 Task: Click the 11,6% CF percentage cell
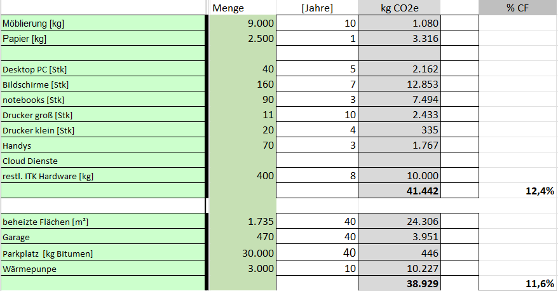[517, 283]
